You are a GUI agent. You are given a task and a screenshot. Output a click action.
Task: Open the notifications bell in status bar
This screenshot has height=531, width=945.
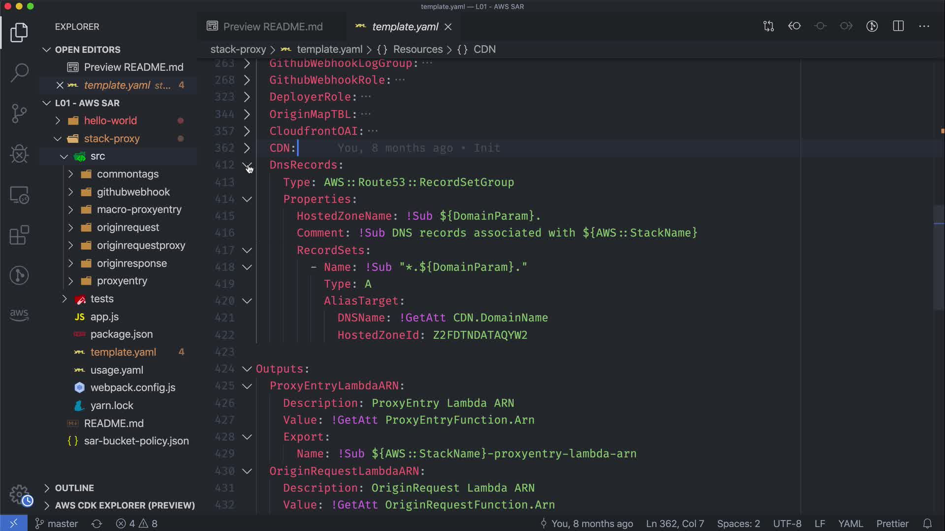[x=927, y=524]
